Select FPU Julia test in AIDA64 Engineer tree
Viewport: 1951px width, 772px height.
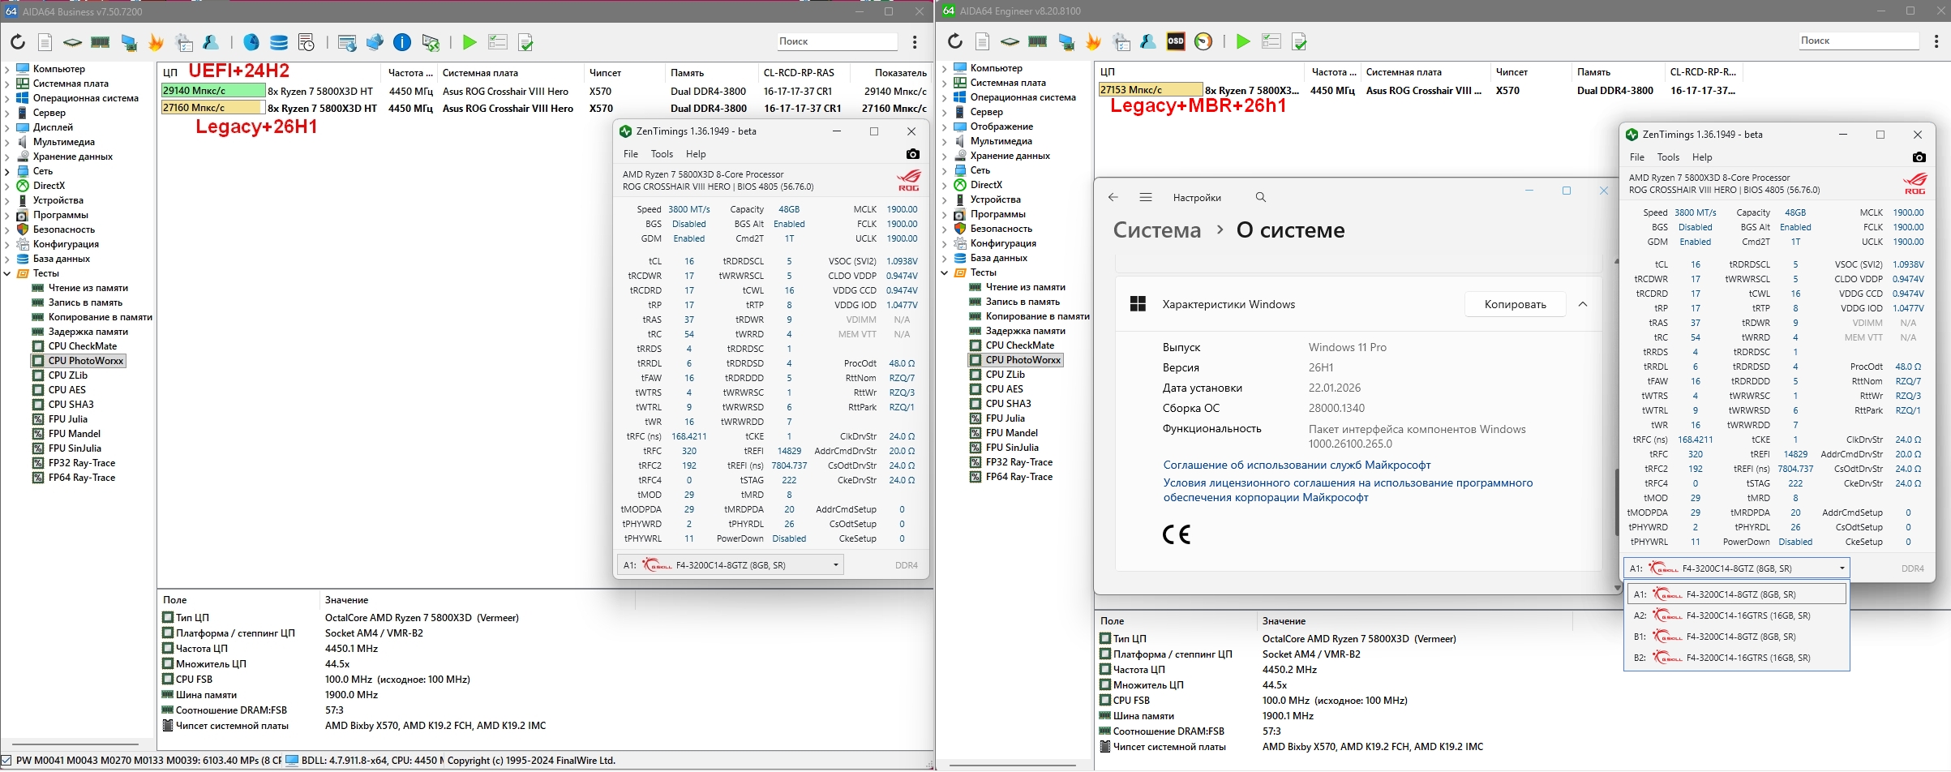(x=1006, y=418)
